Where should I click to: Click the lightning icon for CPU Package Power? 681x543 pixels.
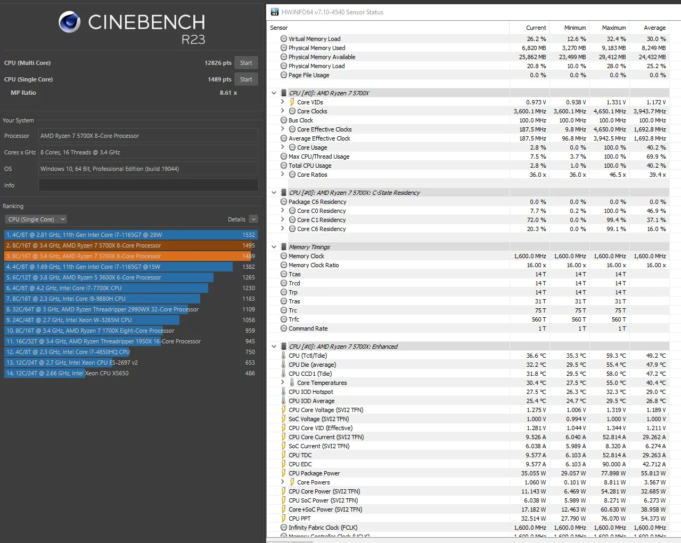point(283,473)
